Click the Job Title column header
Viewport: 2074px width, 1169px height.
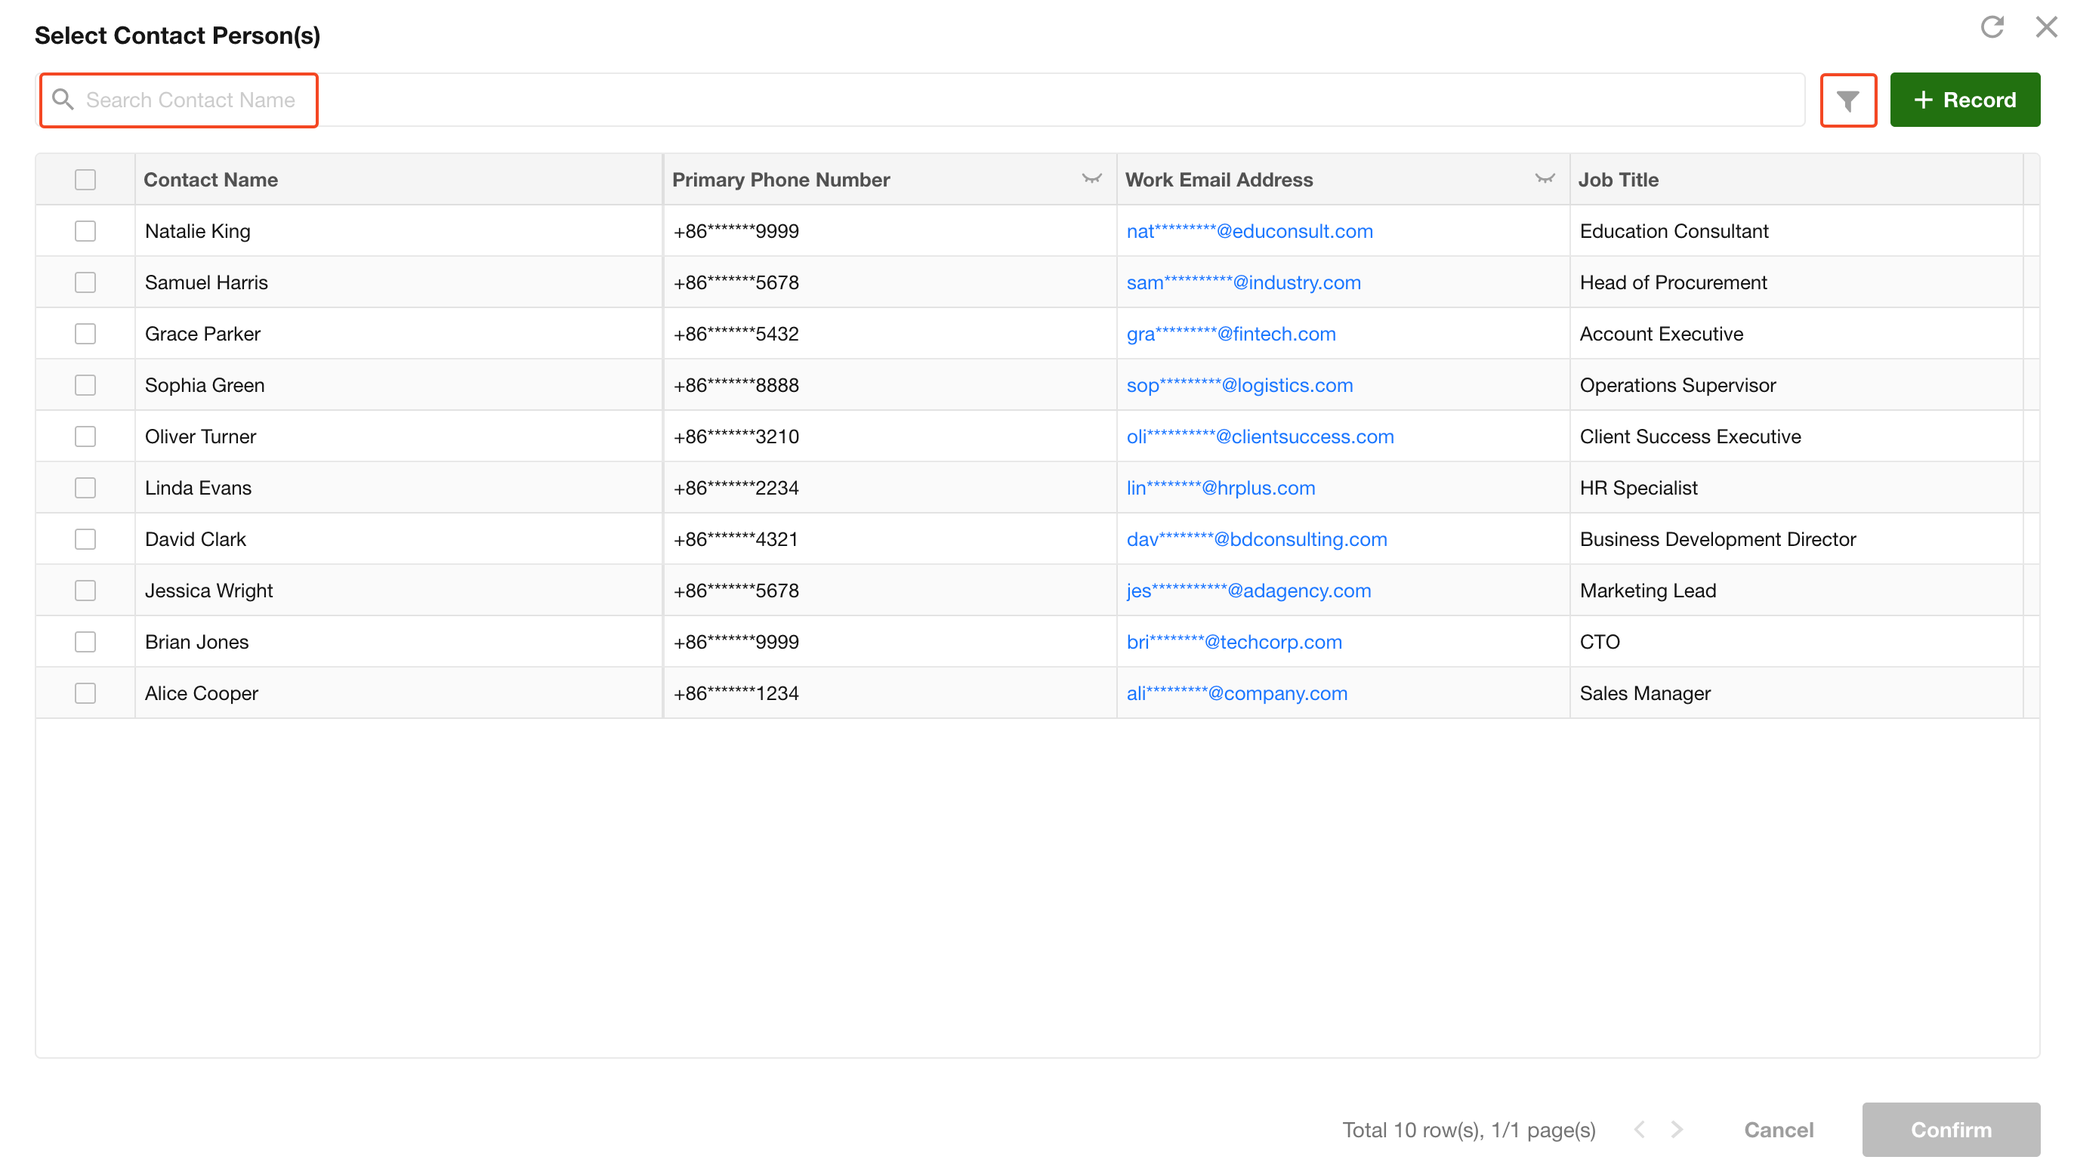click(1618, 180)
